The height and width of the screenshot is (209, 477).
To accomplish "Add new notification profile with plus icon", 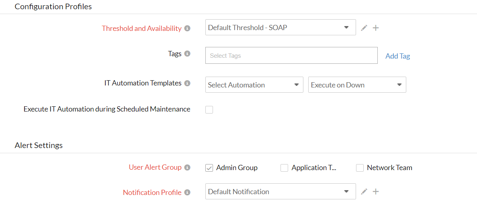I will (x=376, y=192).
